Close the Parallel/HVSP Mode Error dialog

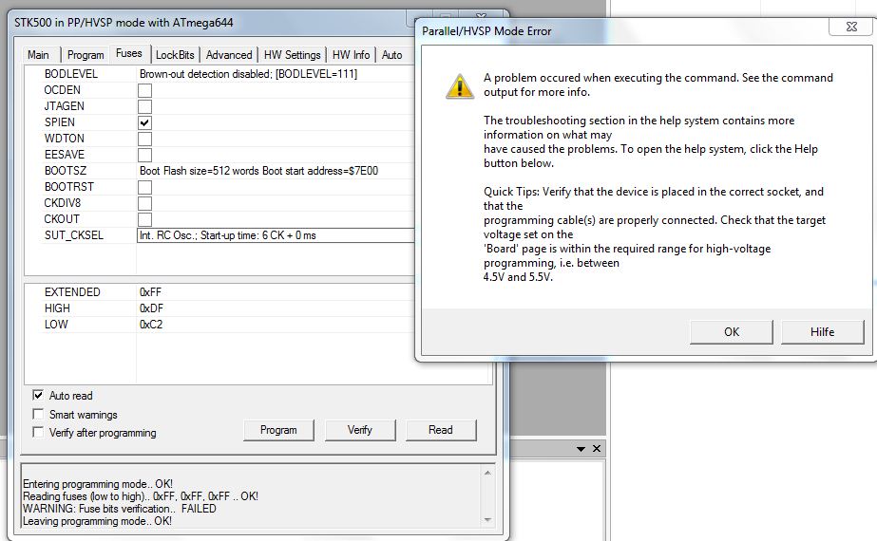[x=851, y=27]
